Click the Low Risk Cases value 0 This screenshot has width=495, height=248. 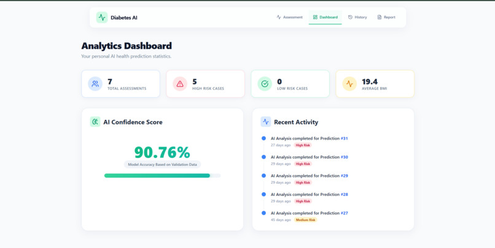tap(279, 82)
